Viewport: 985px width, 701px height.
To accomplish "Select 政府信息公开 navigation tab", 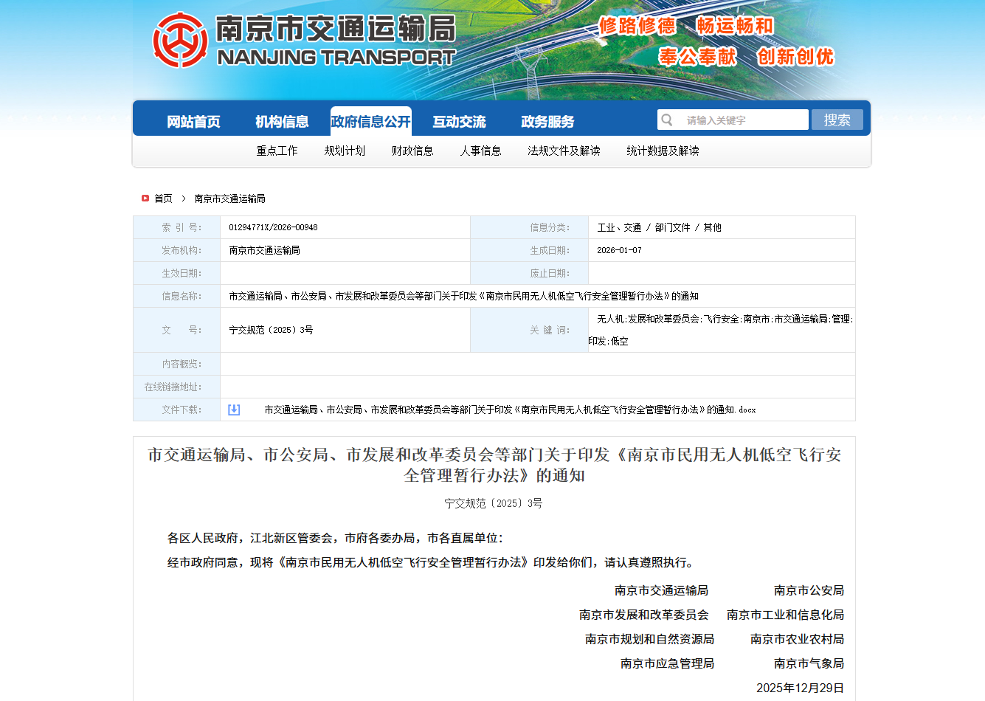I will click(370, 122).
